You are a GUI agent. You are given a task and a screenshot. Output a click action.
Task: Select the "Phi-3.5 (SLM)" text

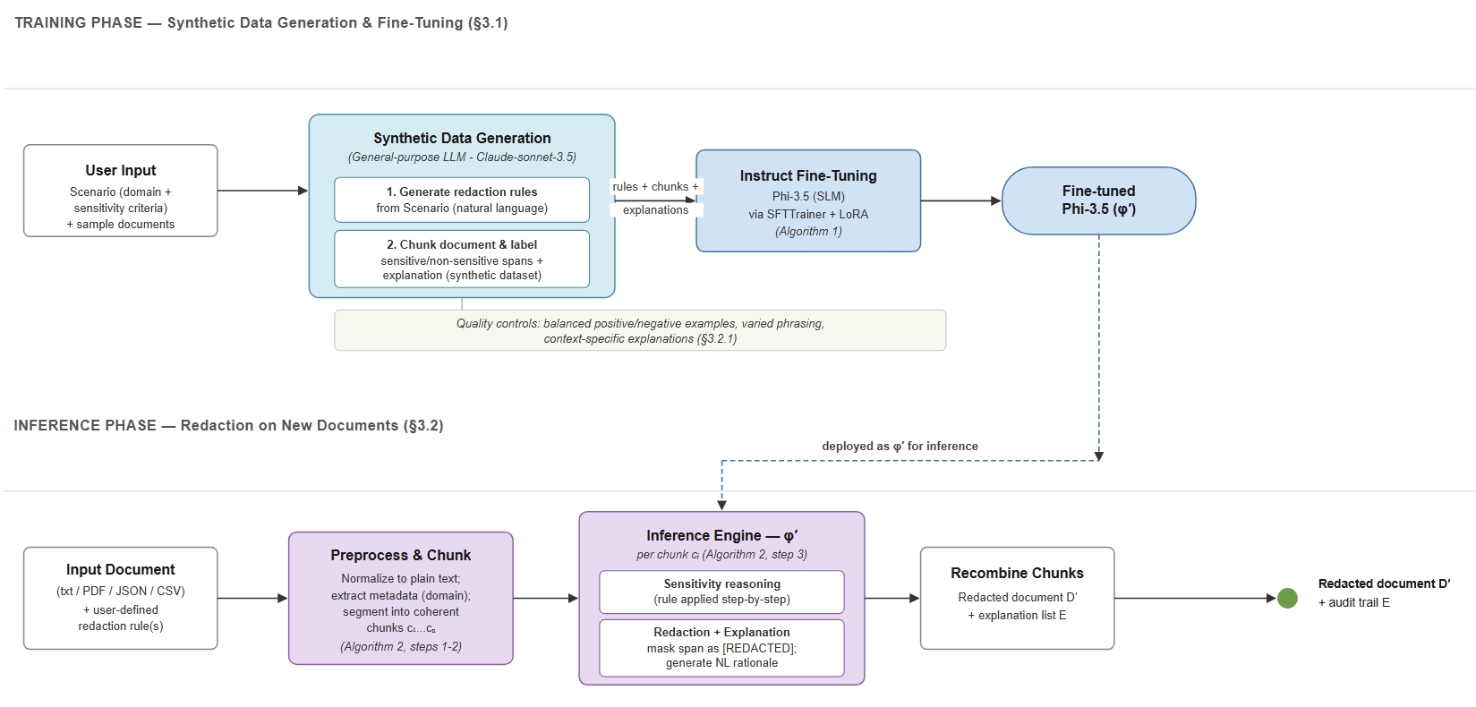[x=808, y=196]
